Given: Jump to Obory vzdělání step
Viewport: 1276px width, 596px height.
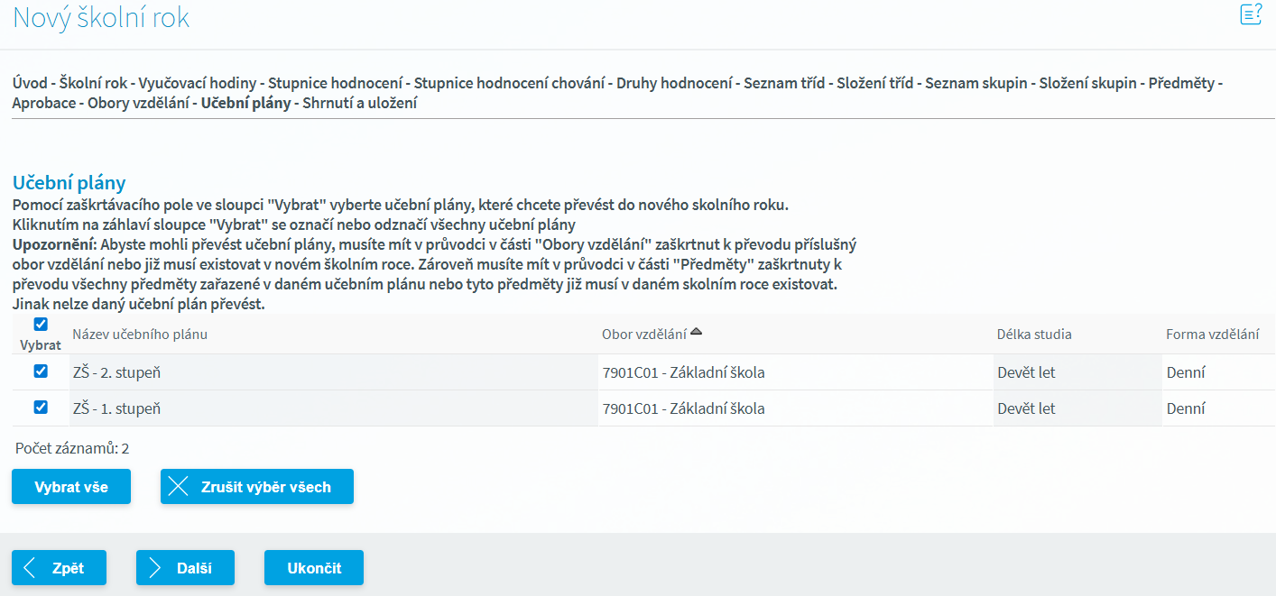Looking at the screenshot, I should 139,103.
